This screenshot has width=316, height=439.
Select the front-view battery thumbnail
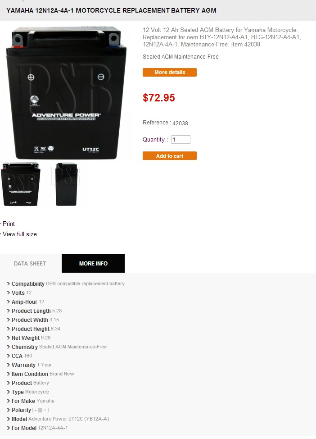[x=21, y=184]
